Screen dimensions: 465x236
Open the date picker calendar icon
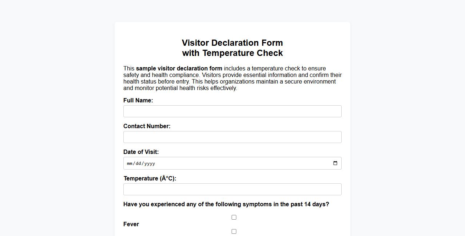(x=335, y=163)
